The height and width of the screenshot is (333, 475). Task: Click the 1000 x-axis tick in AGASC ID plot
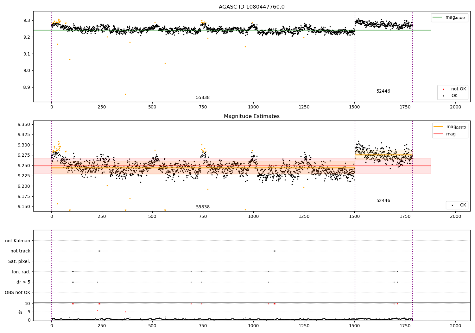253,107
